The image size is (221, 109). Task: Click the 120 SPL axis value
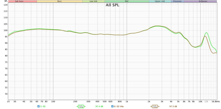tap(6, 5)
